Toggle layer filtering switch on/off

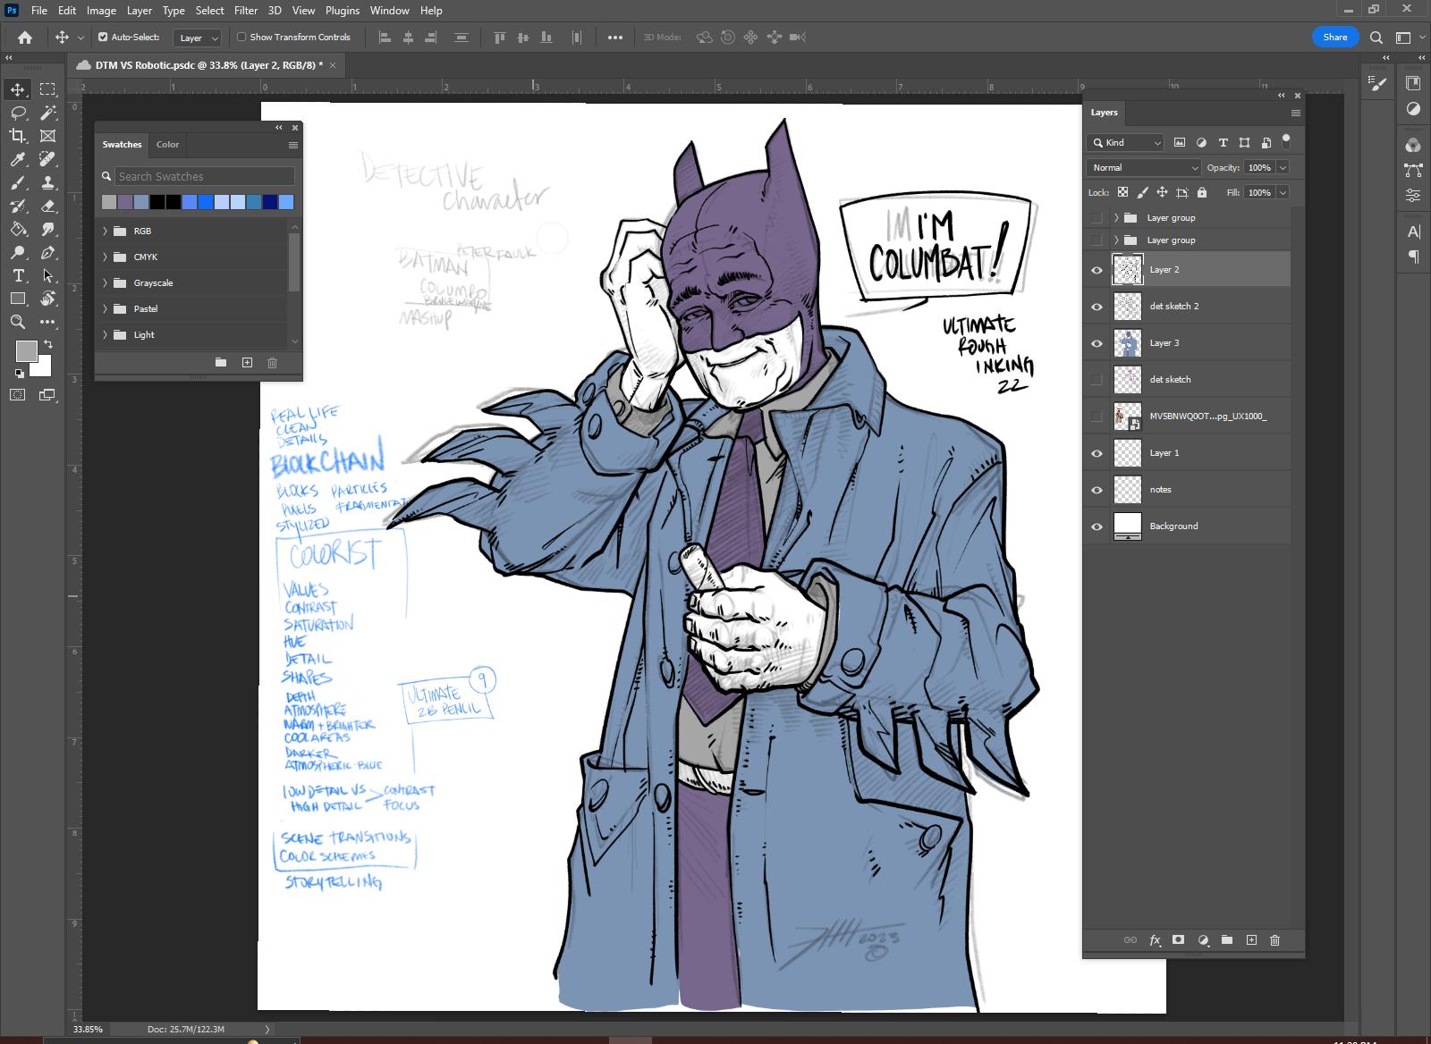click(x=1286, y=141)
